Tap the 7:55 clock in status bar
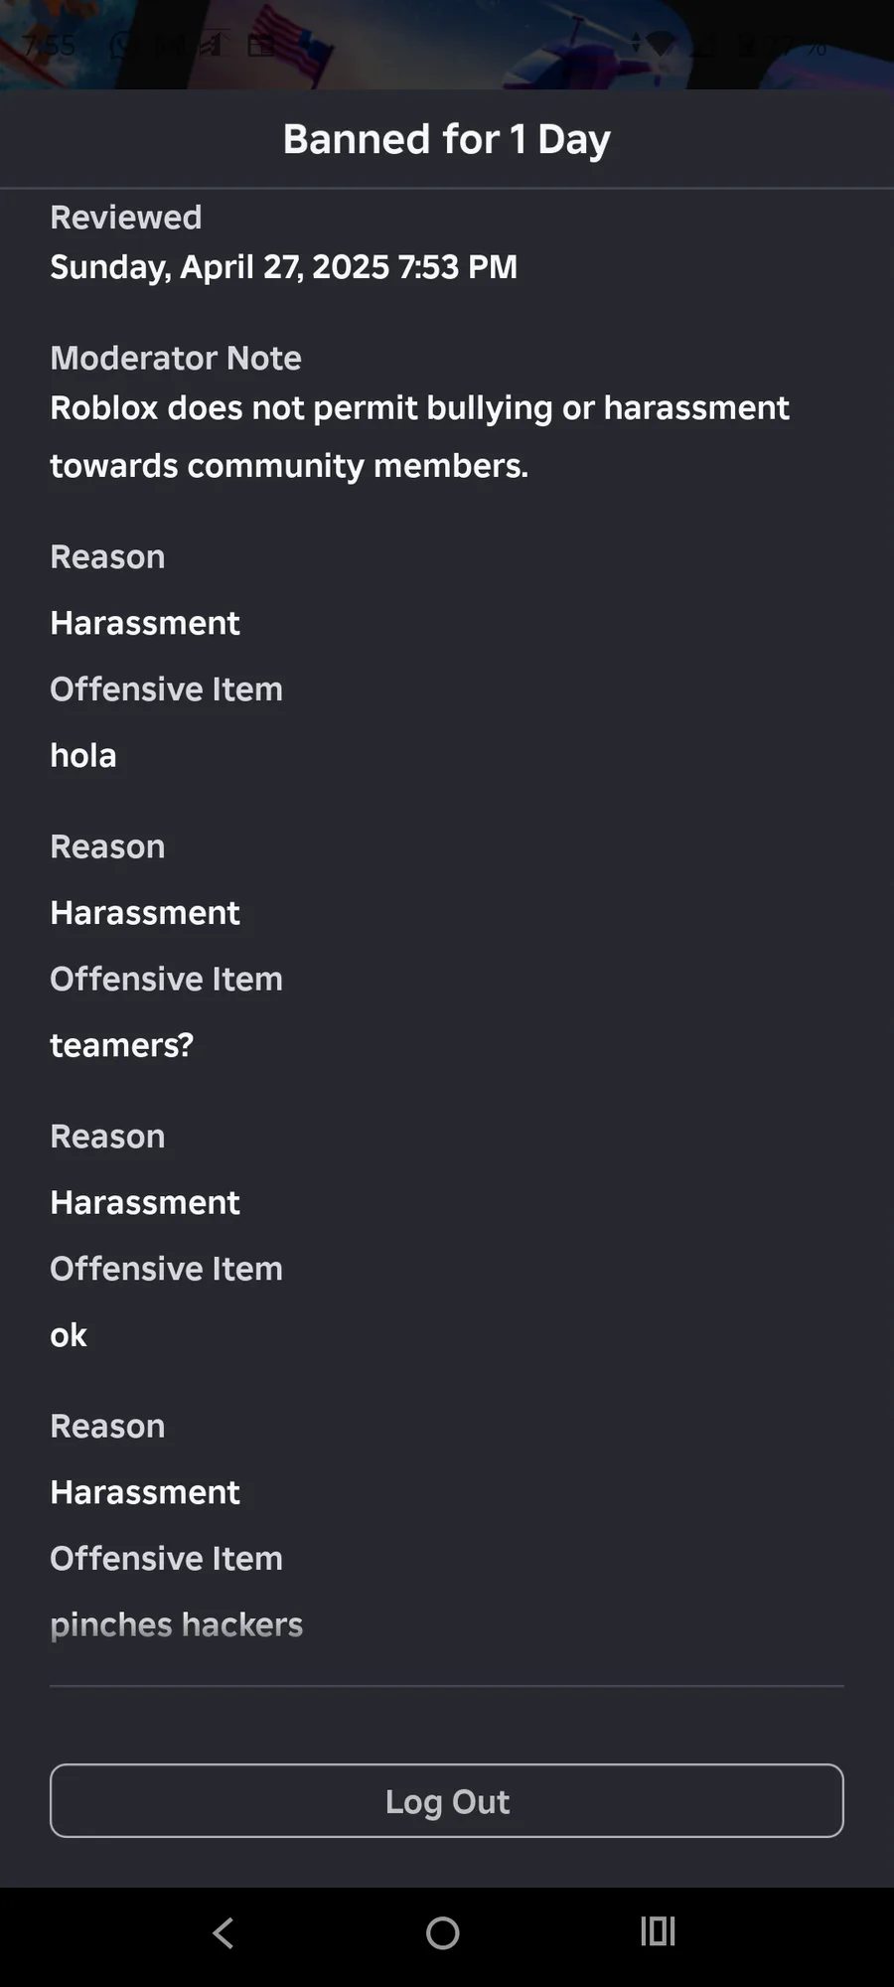 pyautogui.click(x=50, y=46)
